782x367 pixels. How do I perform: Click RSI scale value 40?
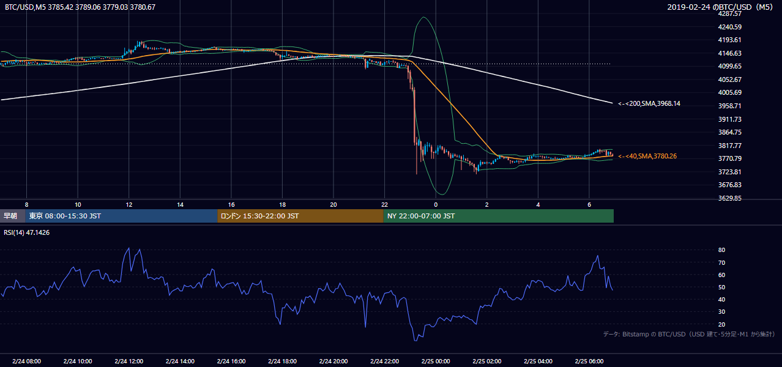pos(721,299)
